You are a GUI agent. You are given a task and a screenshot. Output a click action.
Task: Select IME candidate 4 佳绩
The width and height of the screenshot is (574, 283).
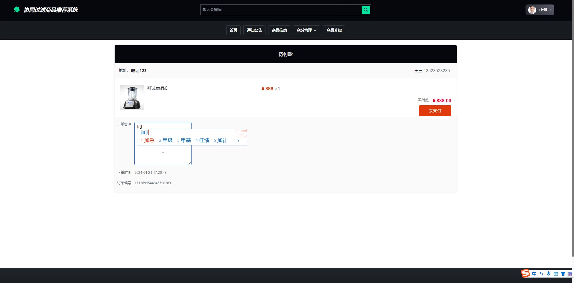[x=202, y=140]
